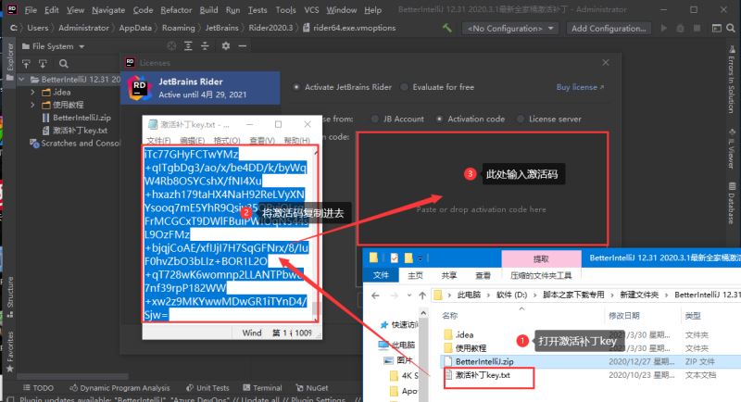Image resolution: width=741 pixels, height=402 pixels.
Task: Select 激活补丁key.txt in Rider Explorer tree
Action: pos(75,131)
